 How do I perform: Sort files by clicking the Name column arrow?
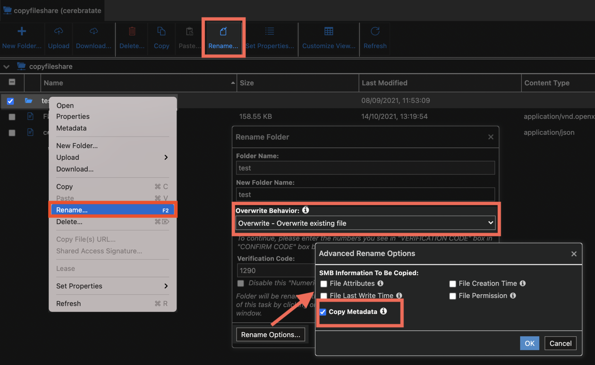tap(232, 83)
